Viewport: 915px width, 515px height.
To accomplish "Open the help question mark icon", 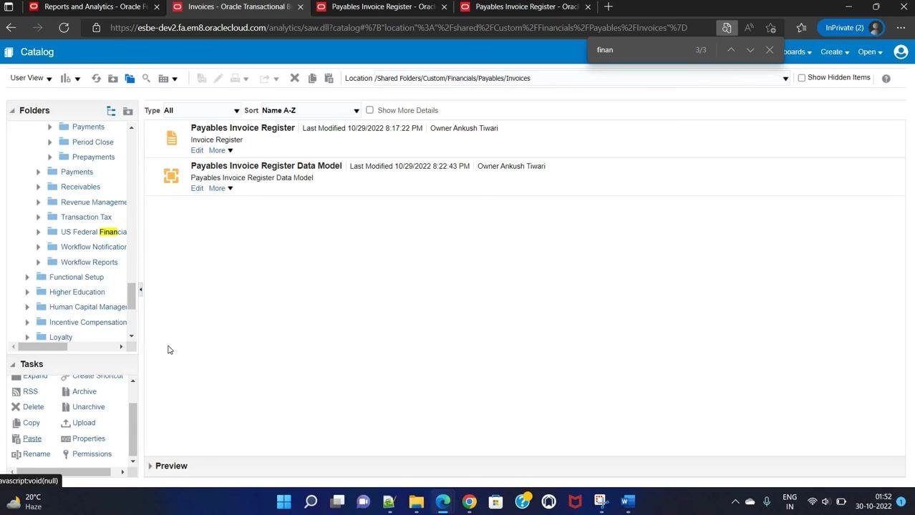I will 886,78.
